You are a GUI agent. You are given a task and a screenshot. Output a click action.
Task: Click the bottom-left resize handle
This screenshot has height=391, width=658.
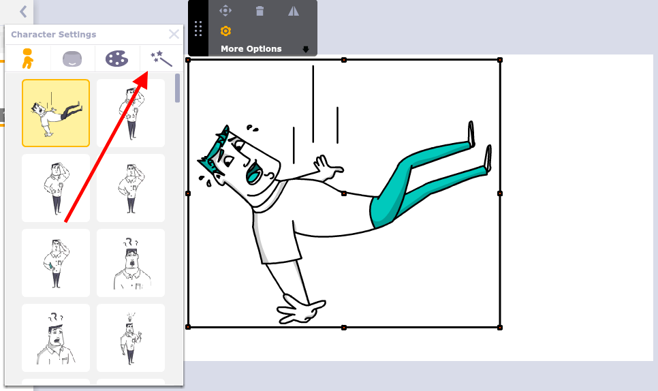click(188, 327)
